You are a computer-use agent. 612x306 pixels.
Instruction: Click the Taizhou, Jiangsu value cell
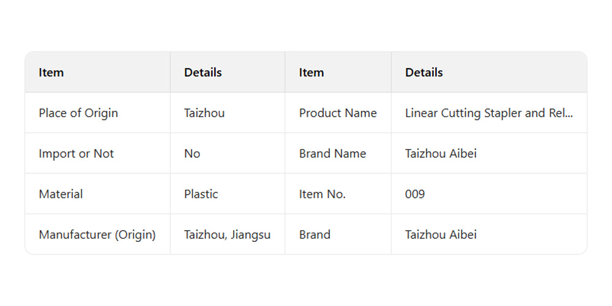click(x=227, y=234)
